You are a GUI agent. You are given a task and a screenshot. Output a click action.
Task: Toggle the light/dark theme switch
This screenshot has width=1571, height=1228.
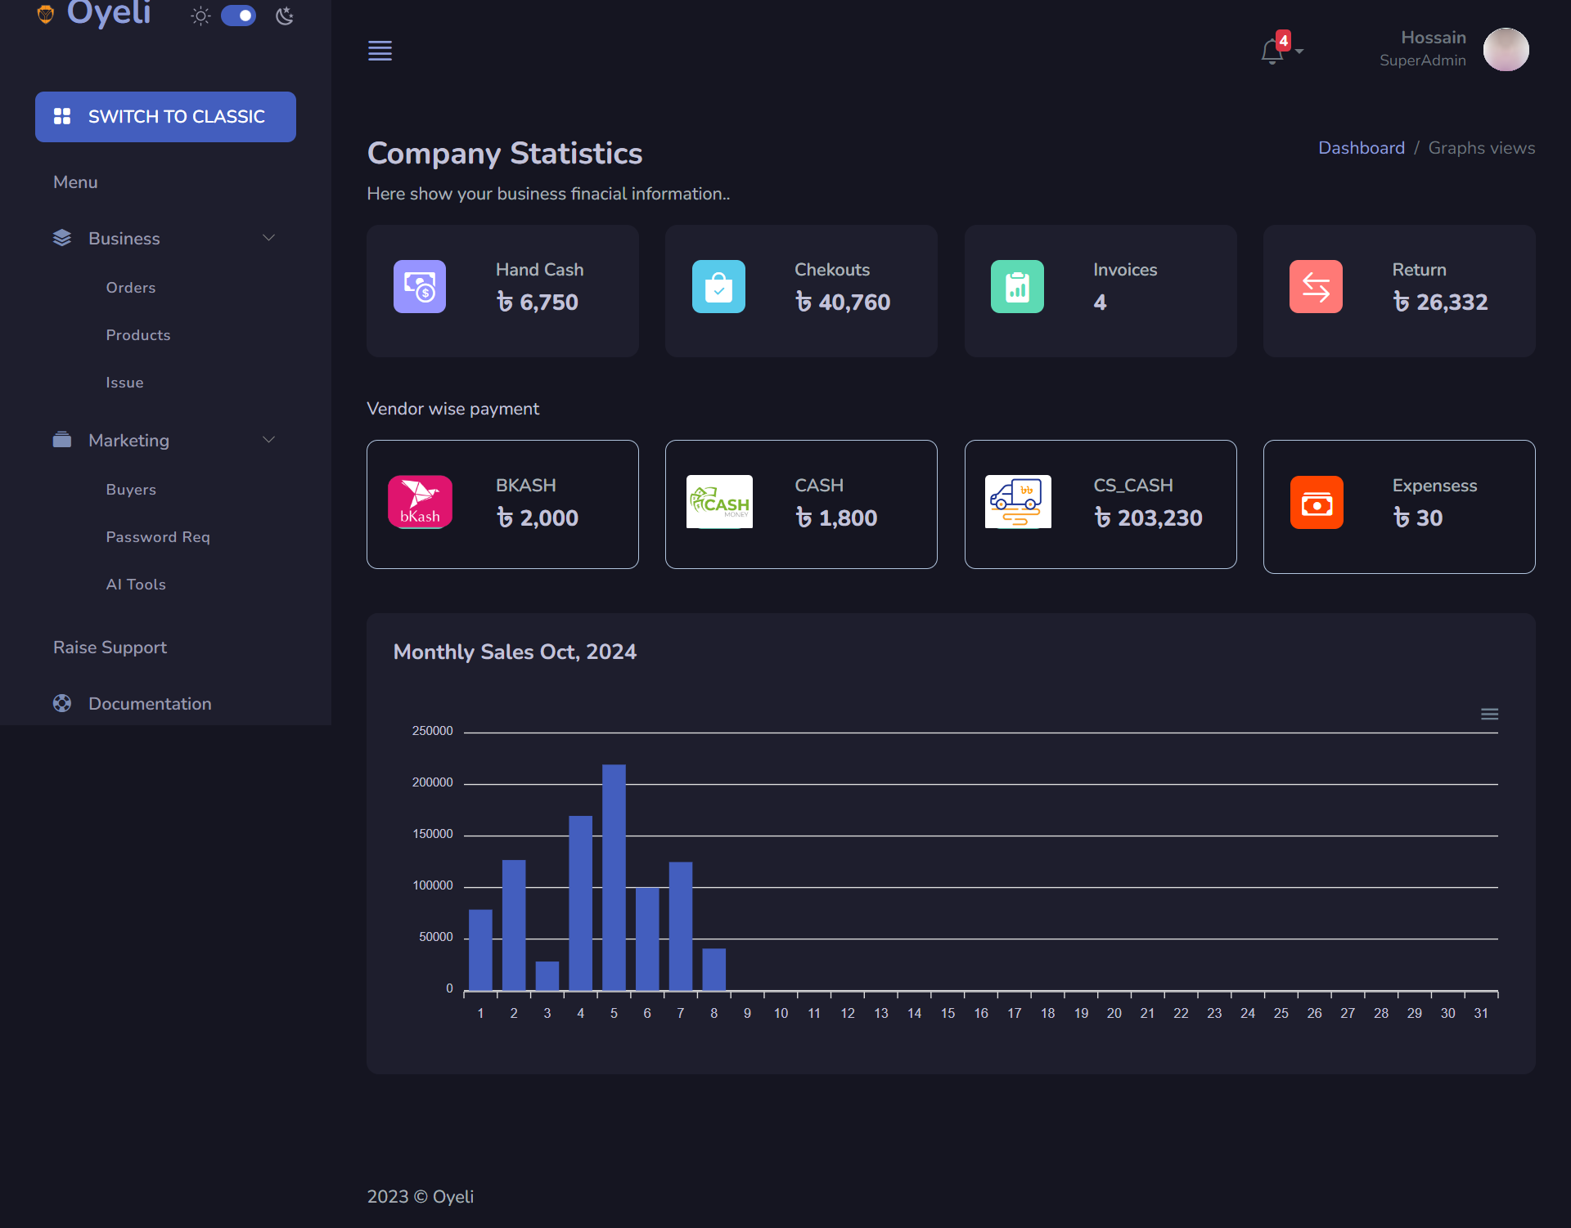coord(239,16)
